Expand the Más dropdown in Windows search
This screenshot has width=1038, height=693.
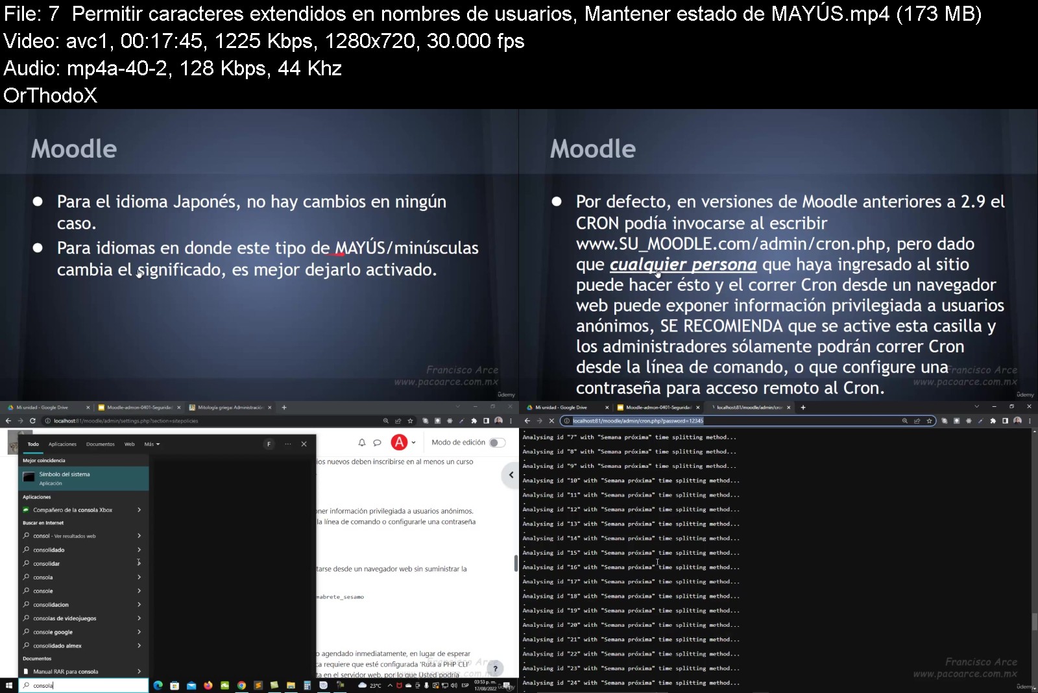(152, 444)
